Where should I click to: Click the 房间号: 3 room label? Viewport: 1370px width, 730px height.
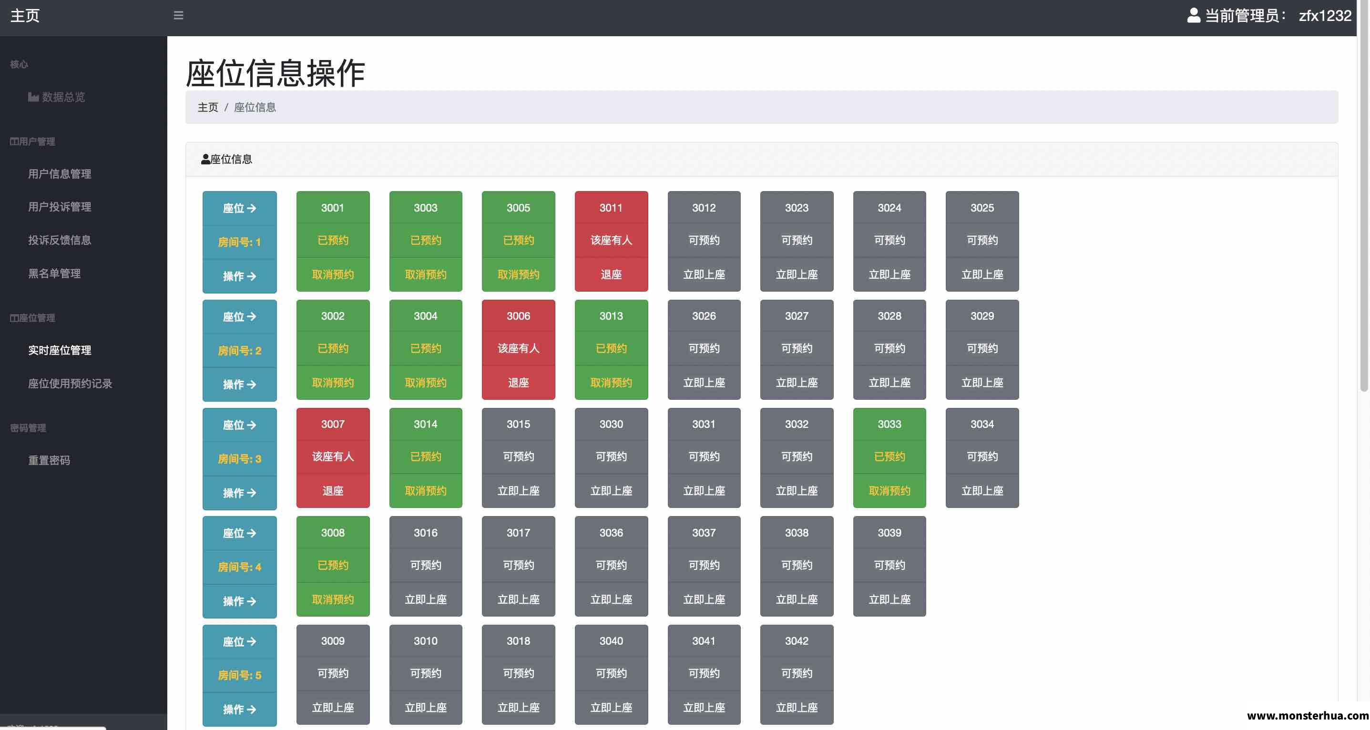[239, 459]
